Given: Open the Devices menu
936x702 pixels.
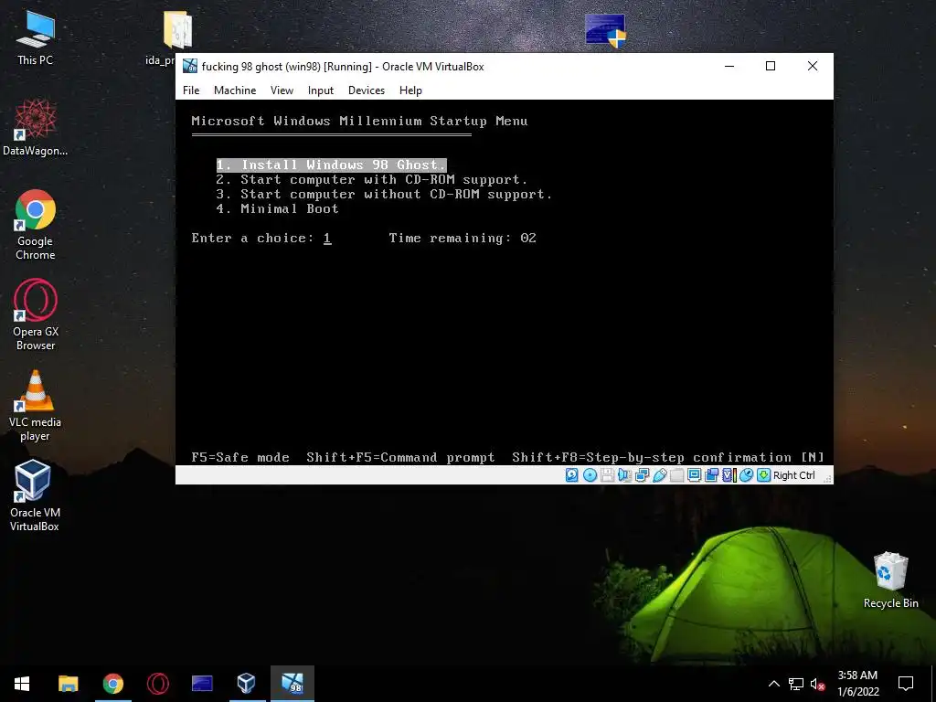Looking at the screenshot, I should pos(367,90).
